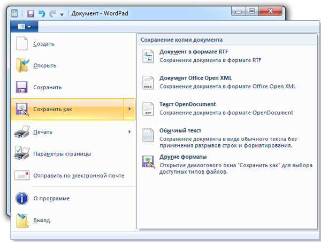
Task: Choose Сохранить как in the menu
Action: coord(67,109)
